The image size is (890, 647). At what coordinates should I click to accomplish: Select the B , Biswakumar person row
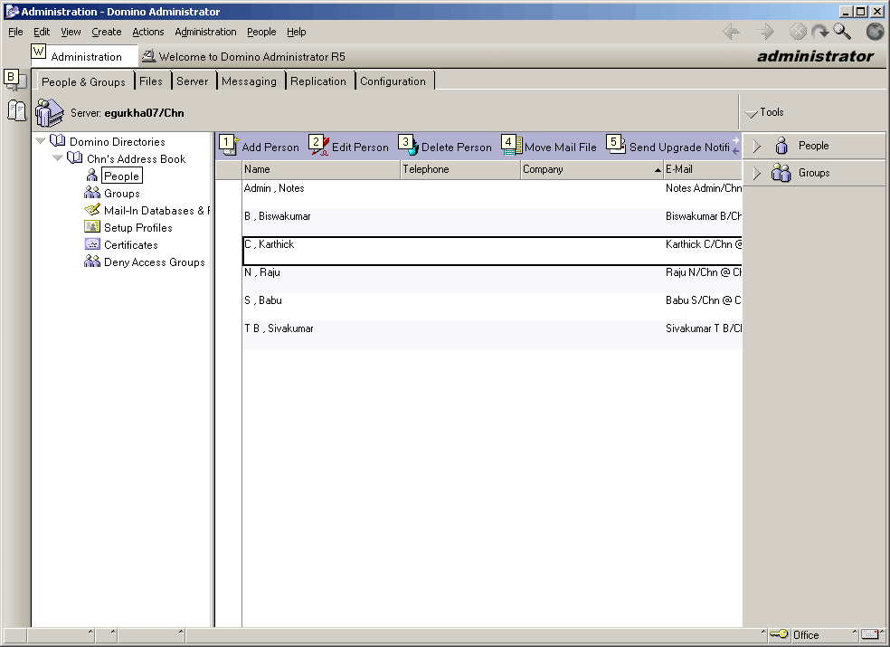(x=492, y=222)
